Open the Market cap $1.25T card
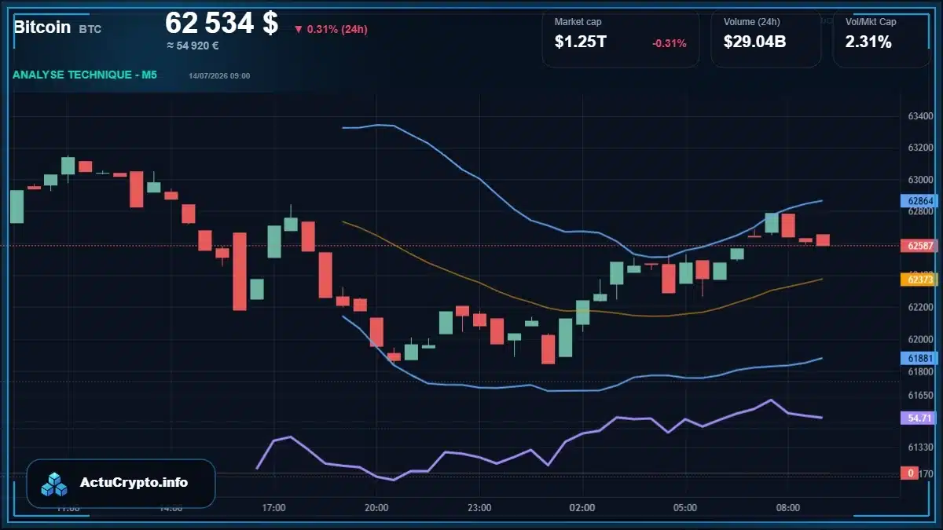This screenshot has height=530, width=943. [x=621, y=38]
